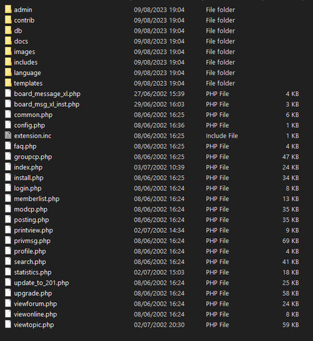Click the modcp.php file icon
Screen dimensions: 313x341
pos(8,209)
